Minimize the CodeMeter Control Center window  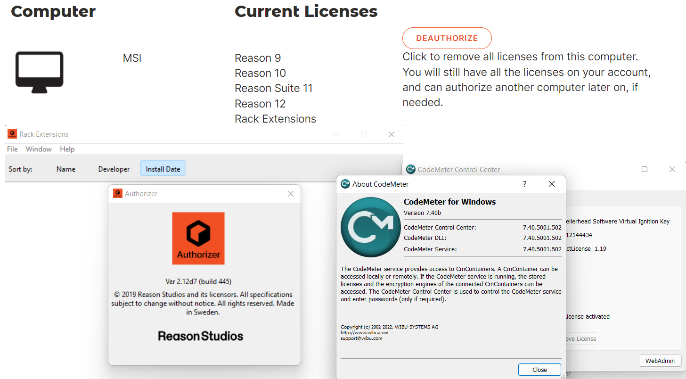coord(618,169)
